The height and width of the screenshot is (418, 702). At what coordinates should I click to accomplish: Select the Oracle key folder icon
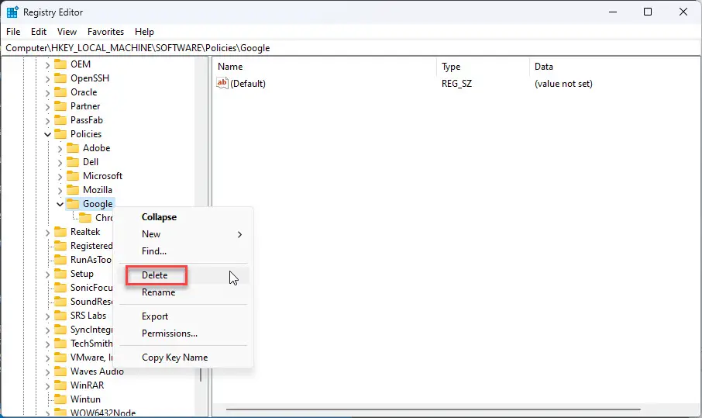60,92
